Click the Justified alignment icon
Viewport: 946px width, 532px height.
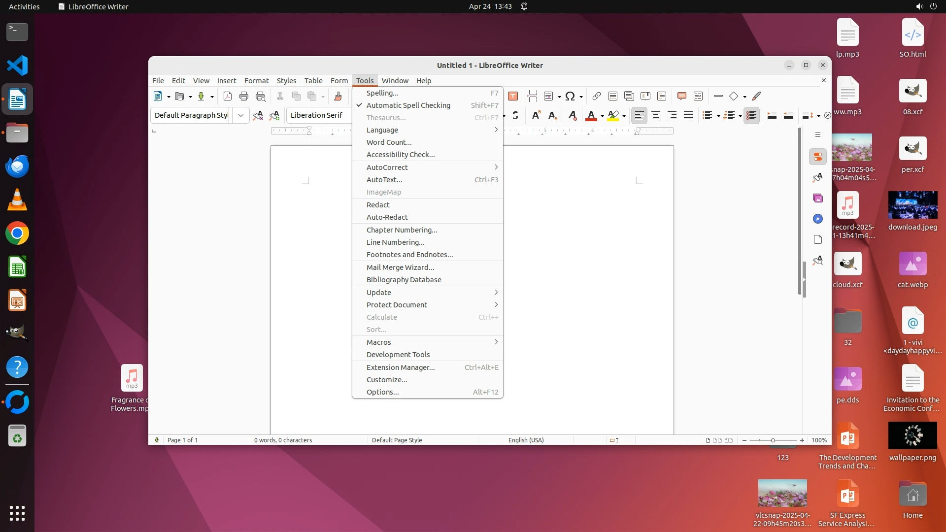[688, 115]
